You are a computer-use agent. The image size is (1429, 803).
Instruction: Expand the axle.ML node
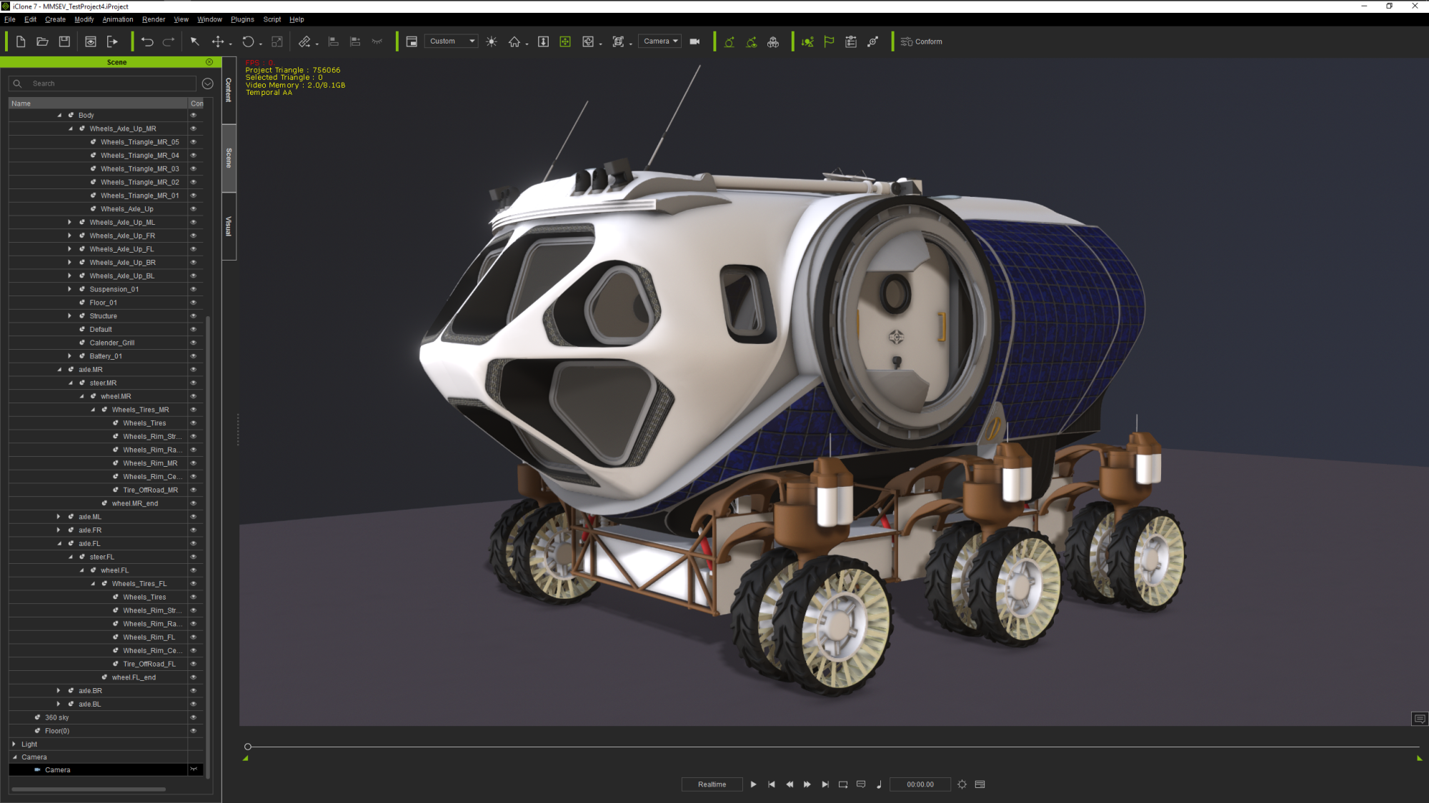coord(59,517)
